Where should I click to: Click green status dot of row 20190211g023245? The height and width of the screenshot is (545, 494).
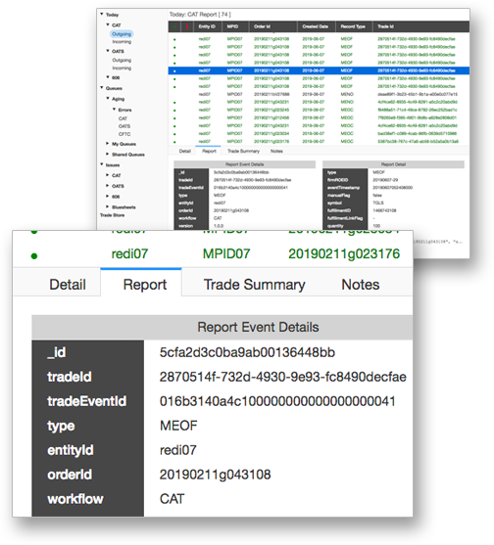pyautogui.click(x=174, y=111)
